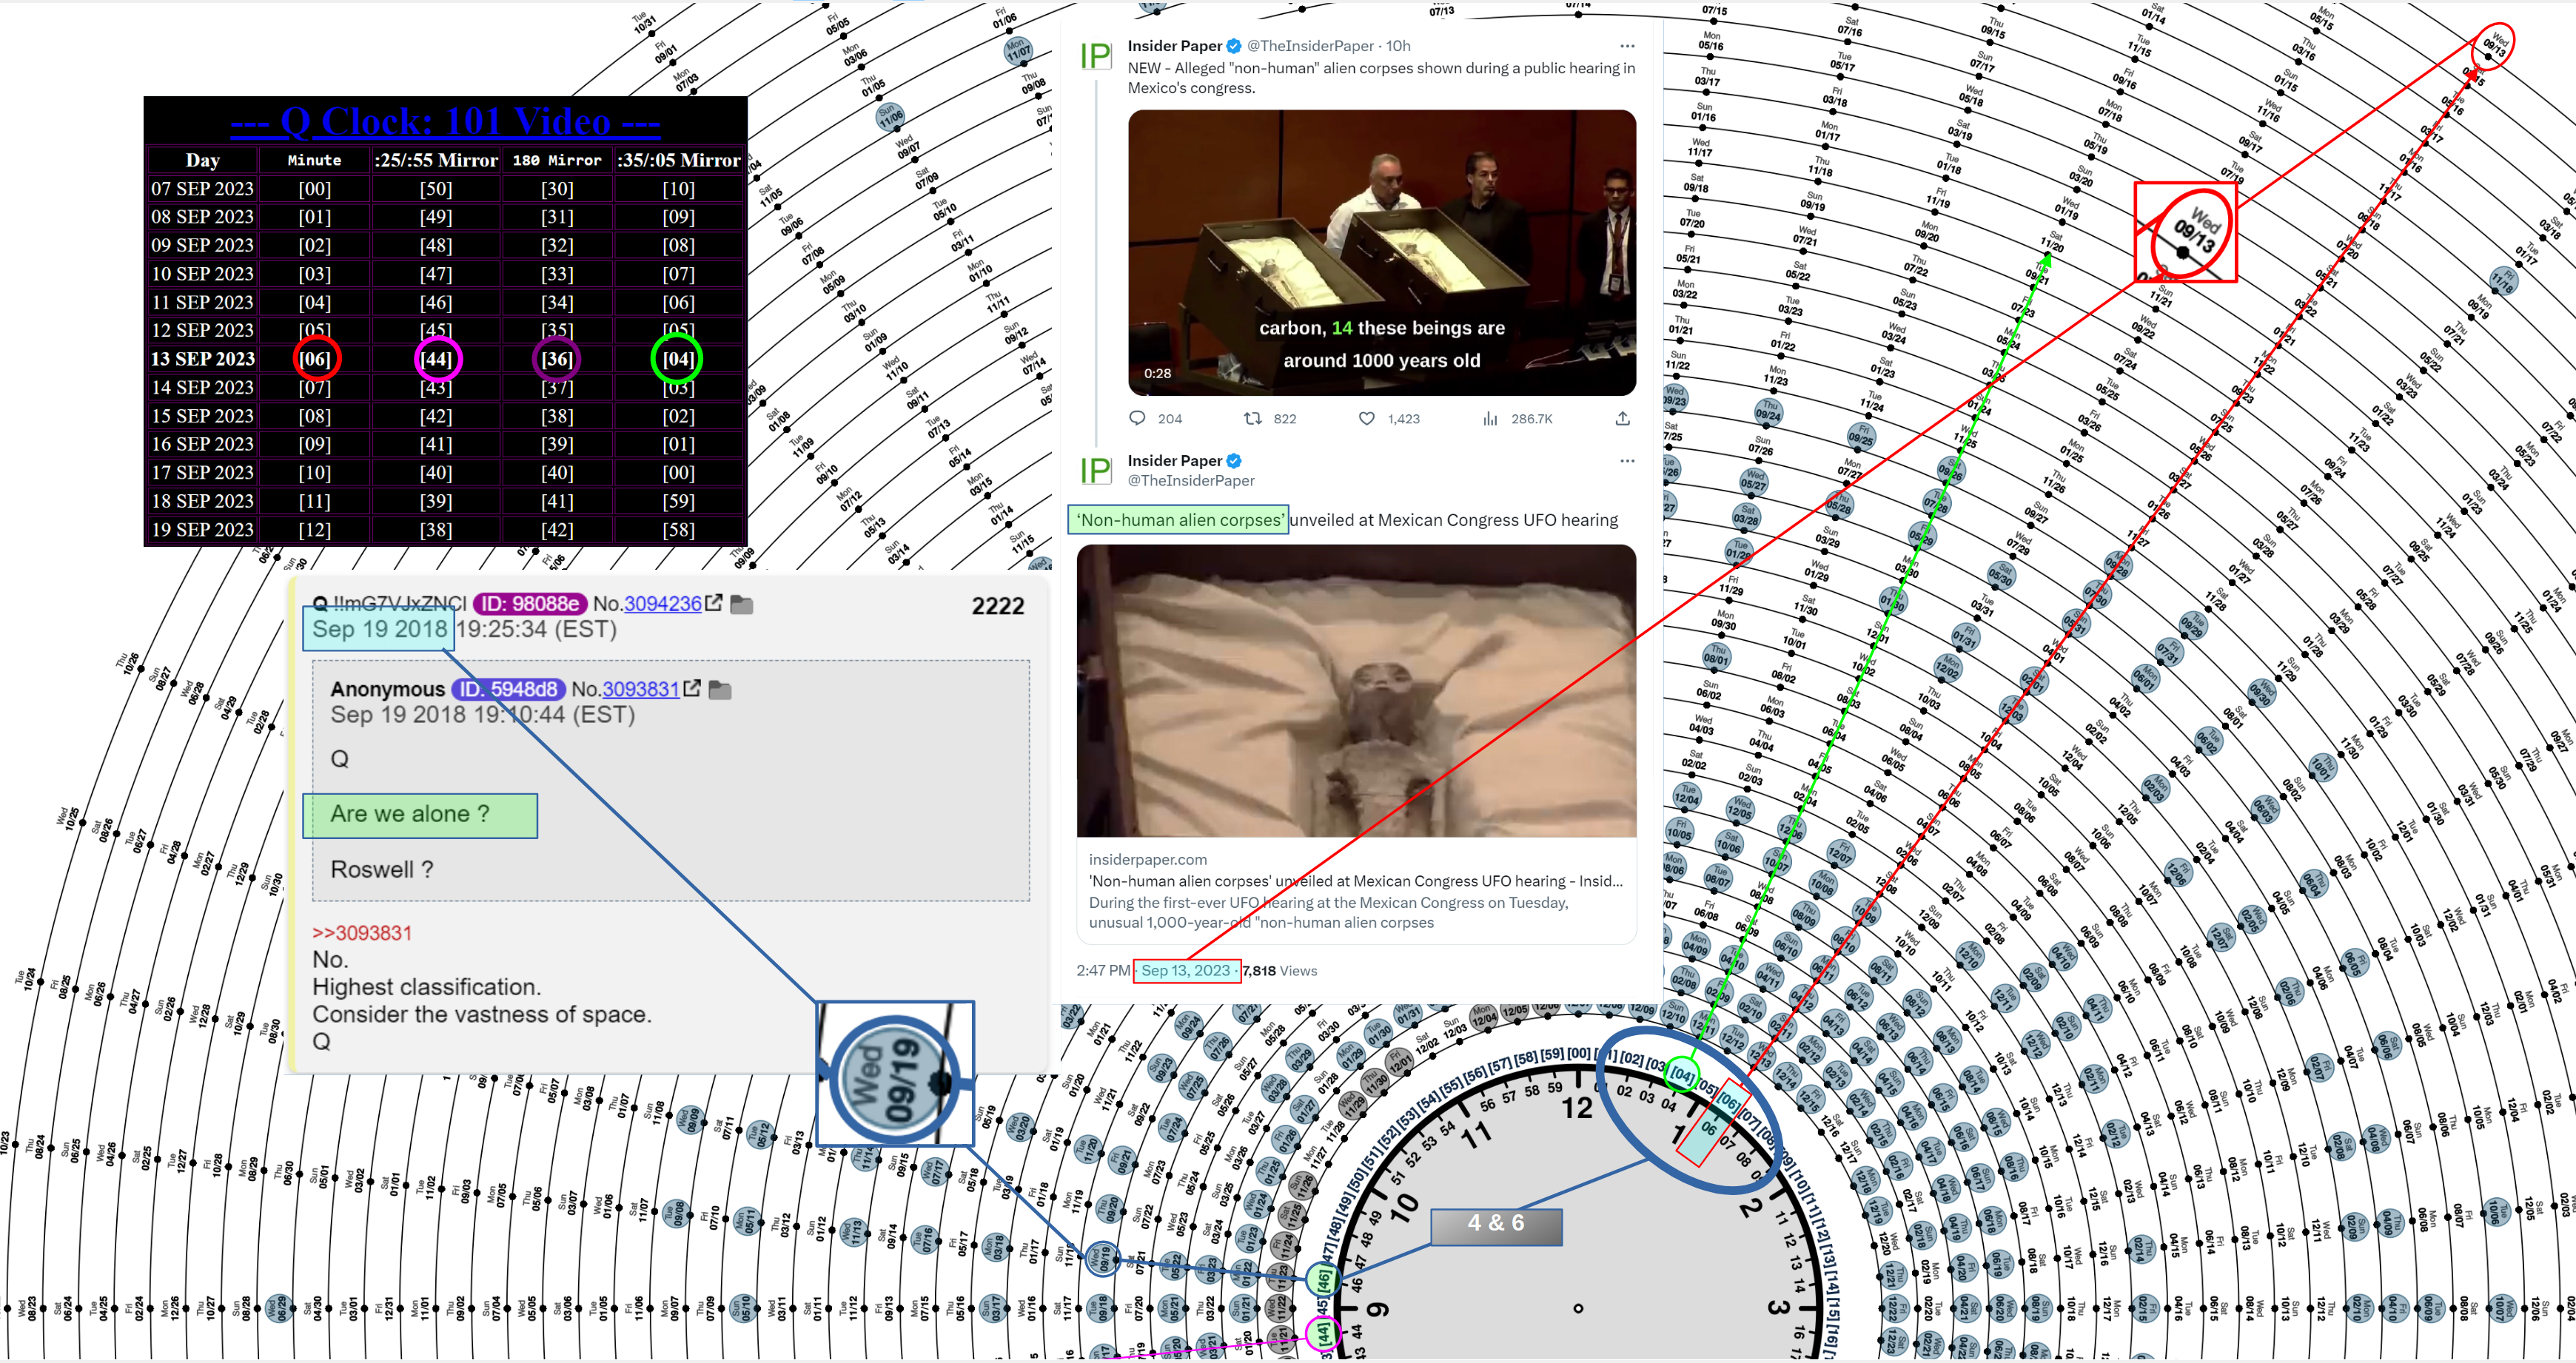Screen dimensions: 2576x1363
Task: Click the reply icon showing 204
Action: click(1137, 419)
